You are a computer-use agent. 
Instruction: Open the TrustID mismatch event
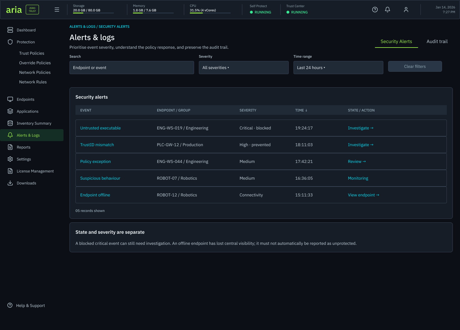[97, 145]
